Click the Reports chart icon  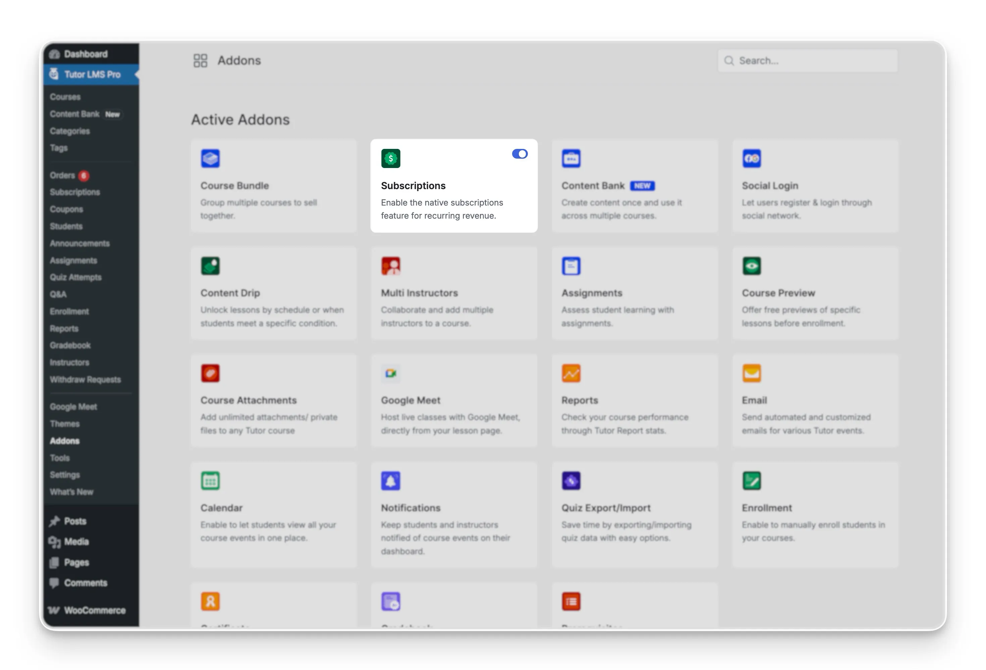[x=571, y=373]
